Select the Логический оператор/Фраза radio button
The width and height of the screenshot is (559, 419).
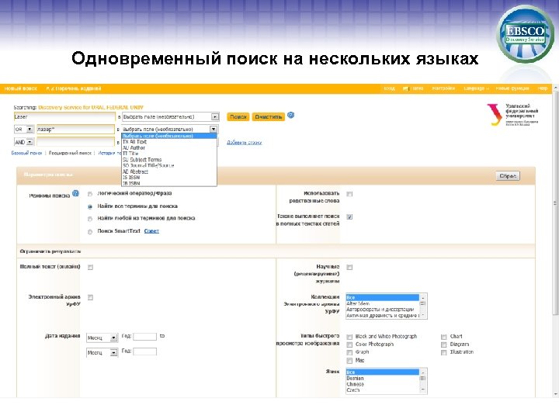pyautogui.click(x=90, y=194)
